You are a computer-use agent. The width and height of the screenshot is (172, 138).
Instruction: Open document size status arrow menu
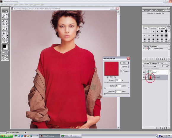point(25,133)
